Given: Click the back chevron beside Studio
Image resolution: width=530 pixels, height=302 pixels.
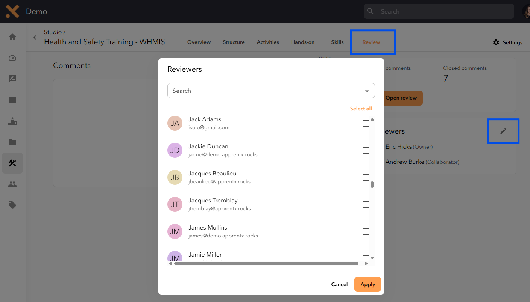Looking at the screenshot, I should [x=35, y=38].
